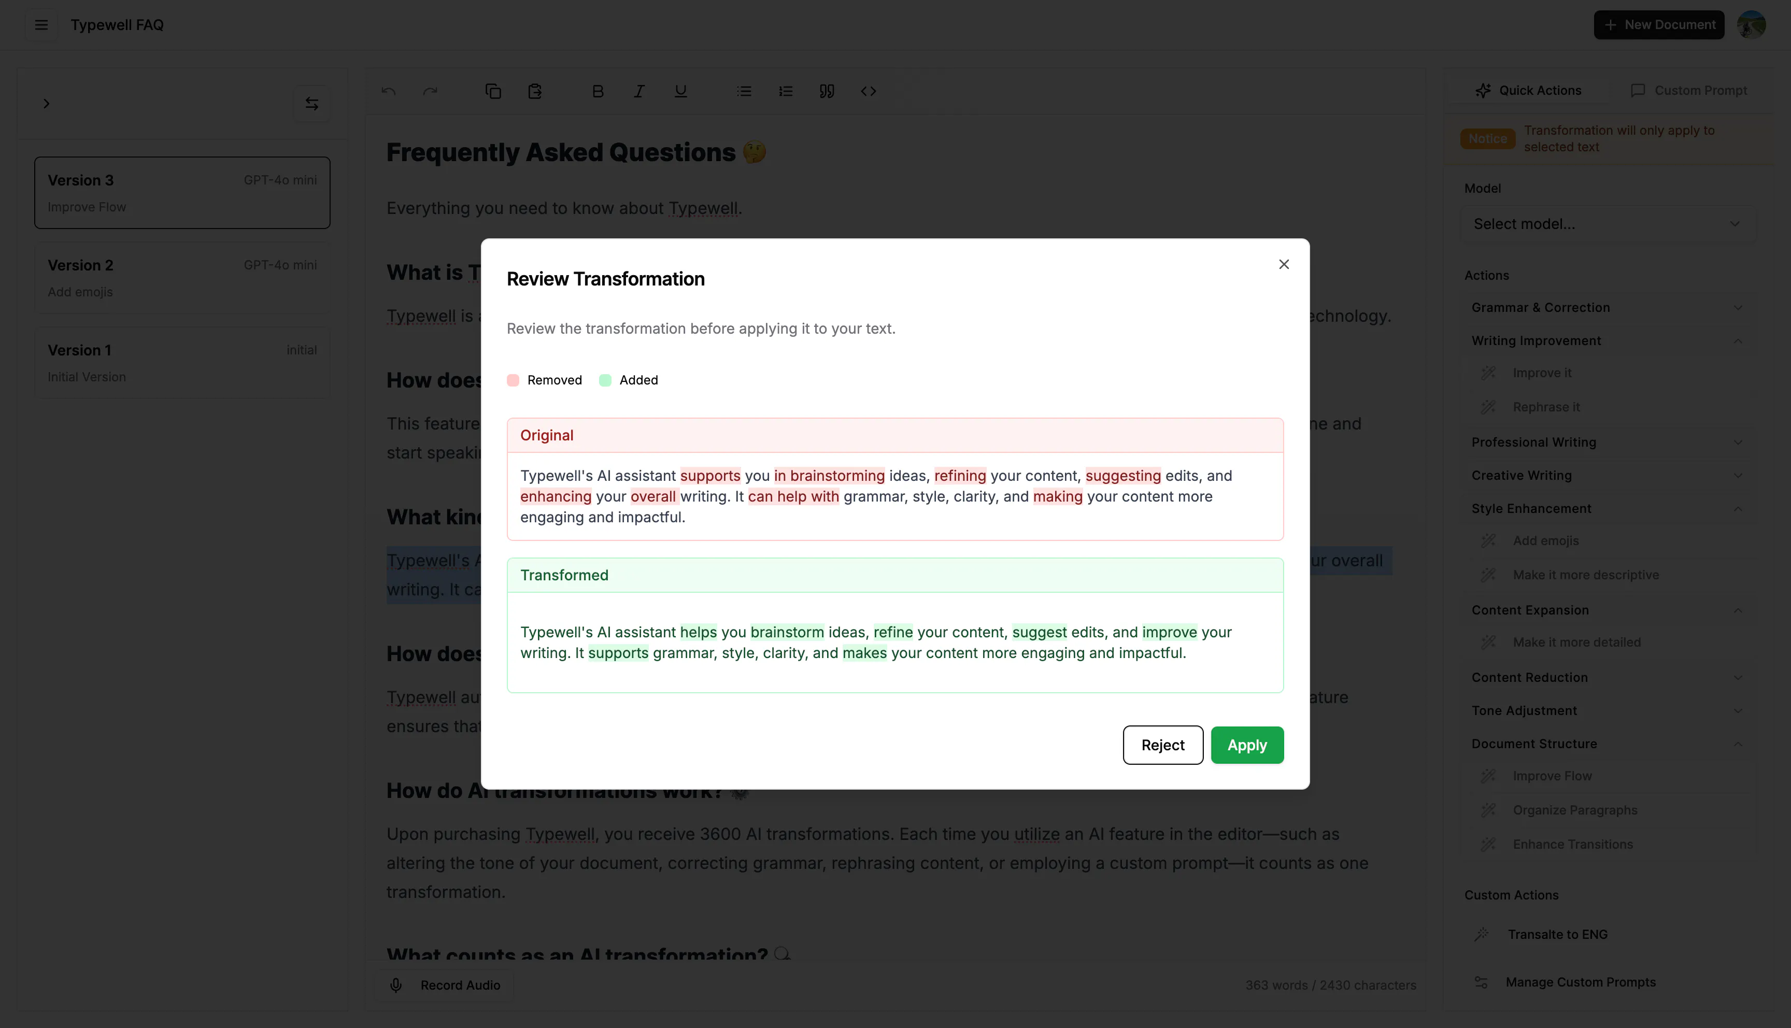
Task: Click the wand icon beside Improve Flow
Action: (x=1488, y=776)
